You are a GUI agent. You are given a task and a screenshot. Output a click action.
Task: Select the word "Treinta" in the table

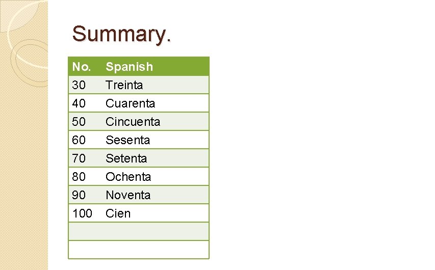pos(124,85)
